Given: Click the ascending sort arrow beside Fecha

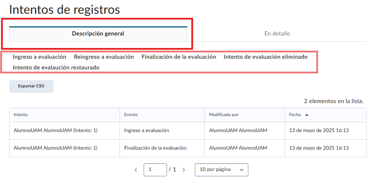Looking at the screenshot, I should [307, 114].
